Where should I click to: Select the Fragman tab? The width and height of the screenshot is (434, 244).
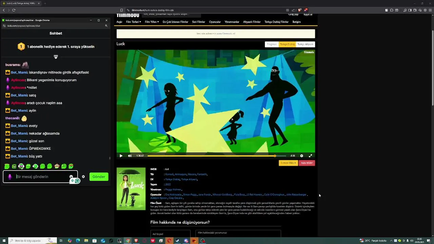tap(272, 44)
